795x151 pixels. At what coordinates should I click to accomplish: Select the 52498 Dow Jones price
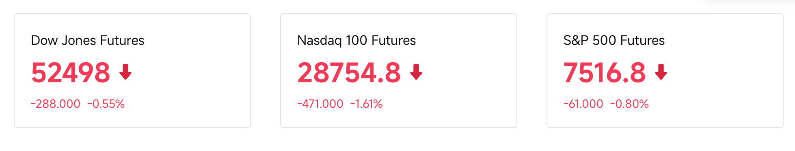click(x=71, y=73)
